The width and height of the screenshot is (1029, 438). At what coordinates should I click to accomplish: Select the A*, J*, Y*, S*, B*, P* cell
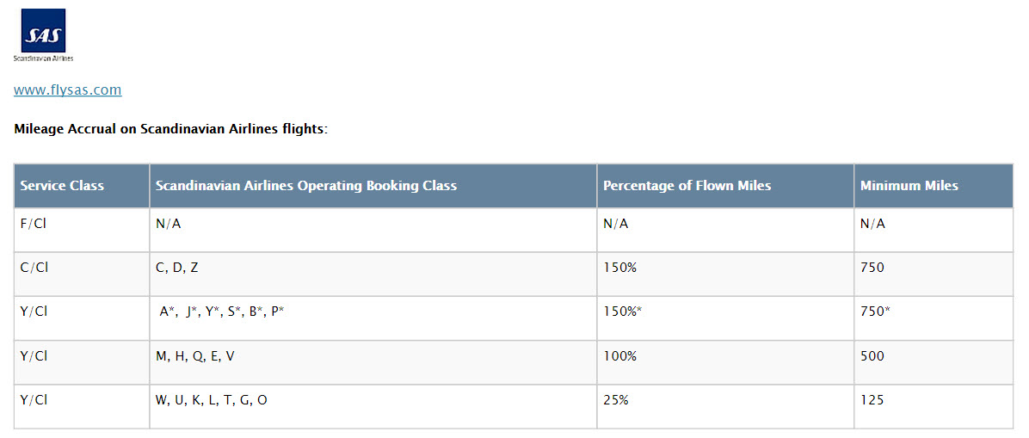pyautogui.click(x=222, y=312)
